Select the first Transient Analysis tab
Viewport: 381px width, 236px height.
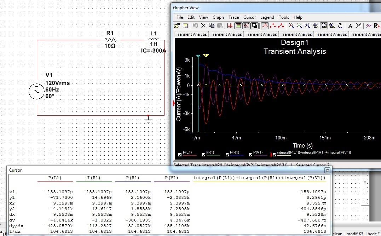pos(191,34)
